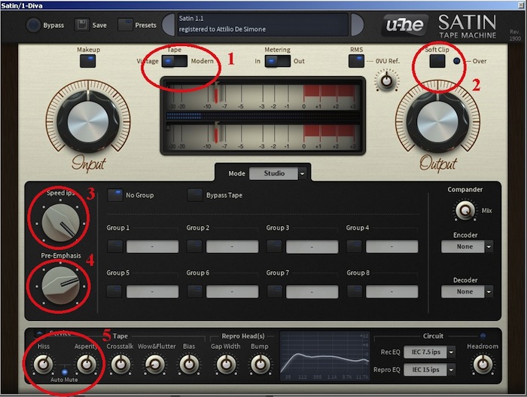Open the Presets browser

click(x=125, y=25)
